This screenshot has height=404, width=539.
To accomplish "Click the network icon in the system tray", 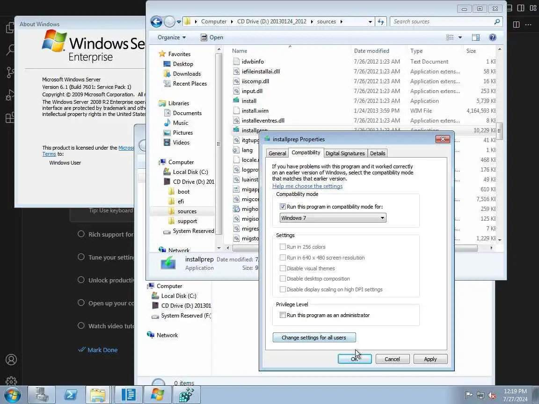I will (x=480, y=395).
